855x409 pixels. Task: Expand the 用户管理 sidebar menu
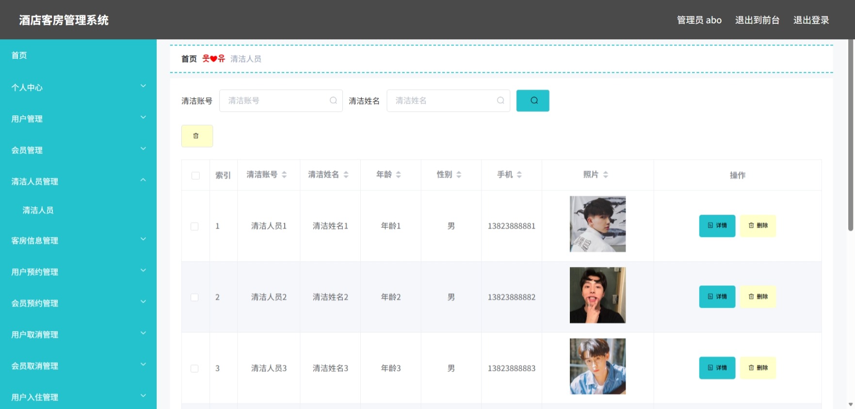[x=78, y=119]
